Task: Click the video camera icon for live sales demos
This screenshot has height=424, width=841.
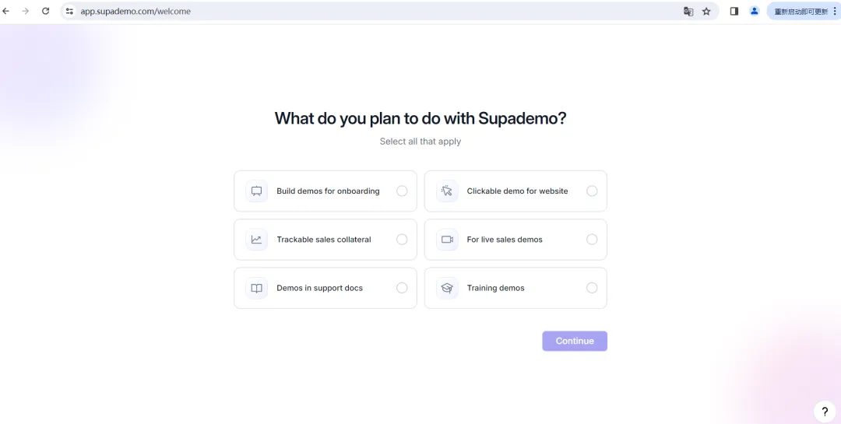Action: pyautogui.click(x=447, y=240)
